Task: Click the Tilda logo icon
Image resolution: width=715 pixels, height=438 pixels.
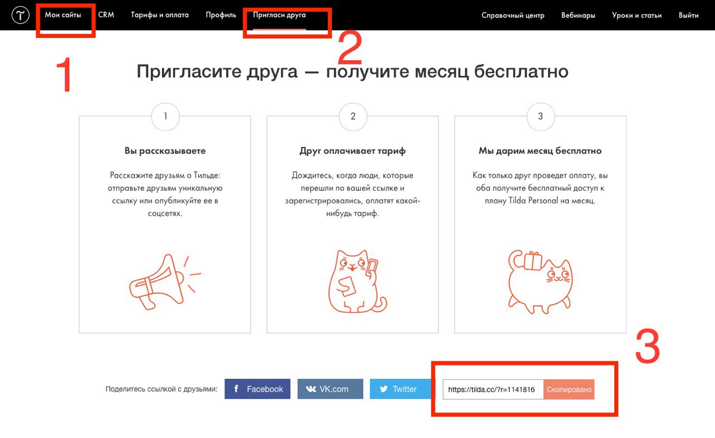Action: pos(20,16)
